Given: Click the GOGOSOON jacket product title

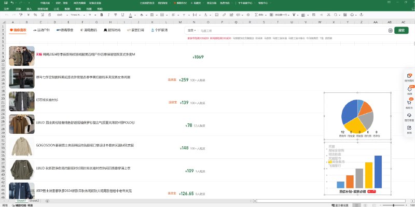Looking at the screenshot, I should tap(85, 146).
